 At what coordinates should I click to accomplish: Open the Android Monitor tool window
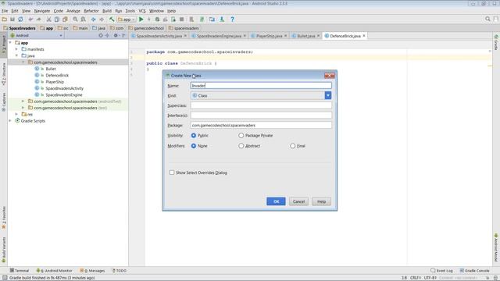tap(55, 271)
